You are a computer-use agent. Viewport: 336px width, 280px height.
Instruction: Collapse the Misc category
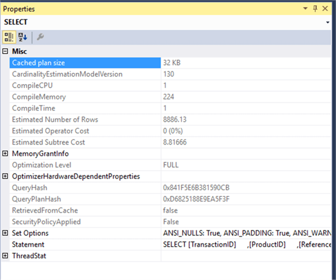(x=5, y=51)
